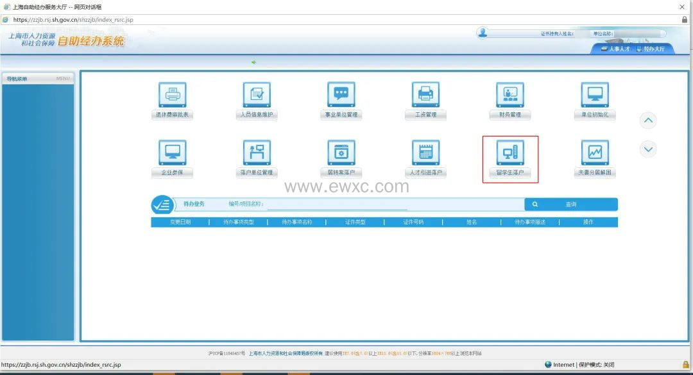Image resolution: width=693 pixels, height=375 pixels.
Task: Select the 财务管理 icon
Action: 510,95
